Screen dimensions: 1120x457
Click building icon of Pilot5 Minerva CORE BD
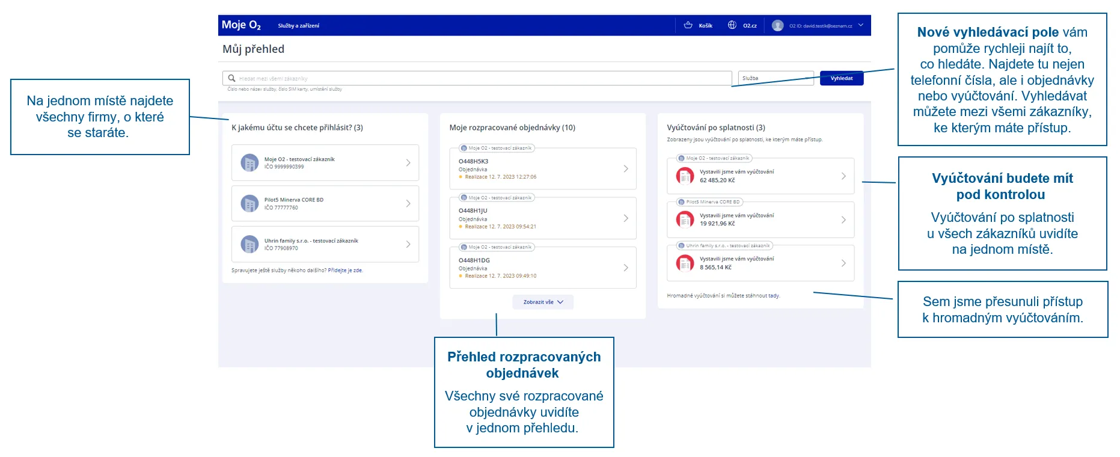pyautogui.click(x=249, y=204)
